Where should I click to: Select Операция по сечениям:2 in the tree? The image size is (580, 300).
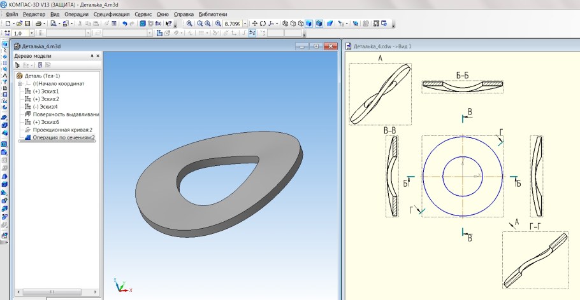click(x=63, y=137)
